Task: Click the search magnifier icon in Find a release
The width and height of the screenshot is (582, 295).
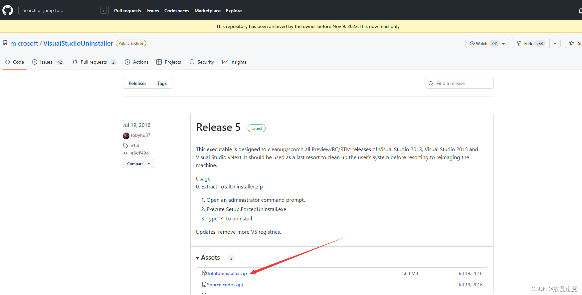Action: (x=431, y=84)
